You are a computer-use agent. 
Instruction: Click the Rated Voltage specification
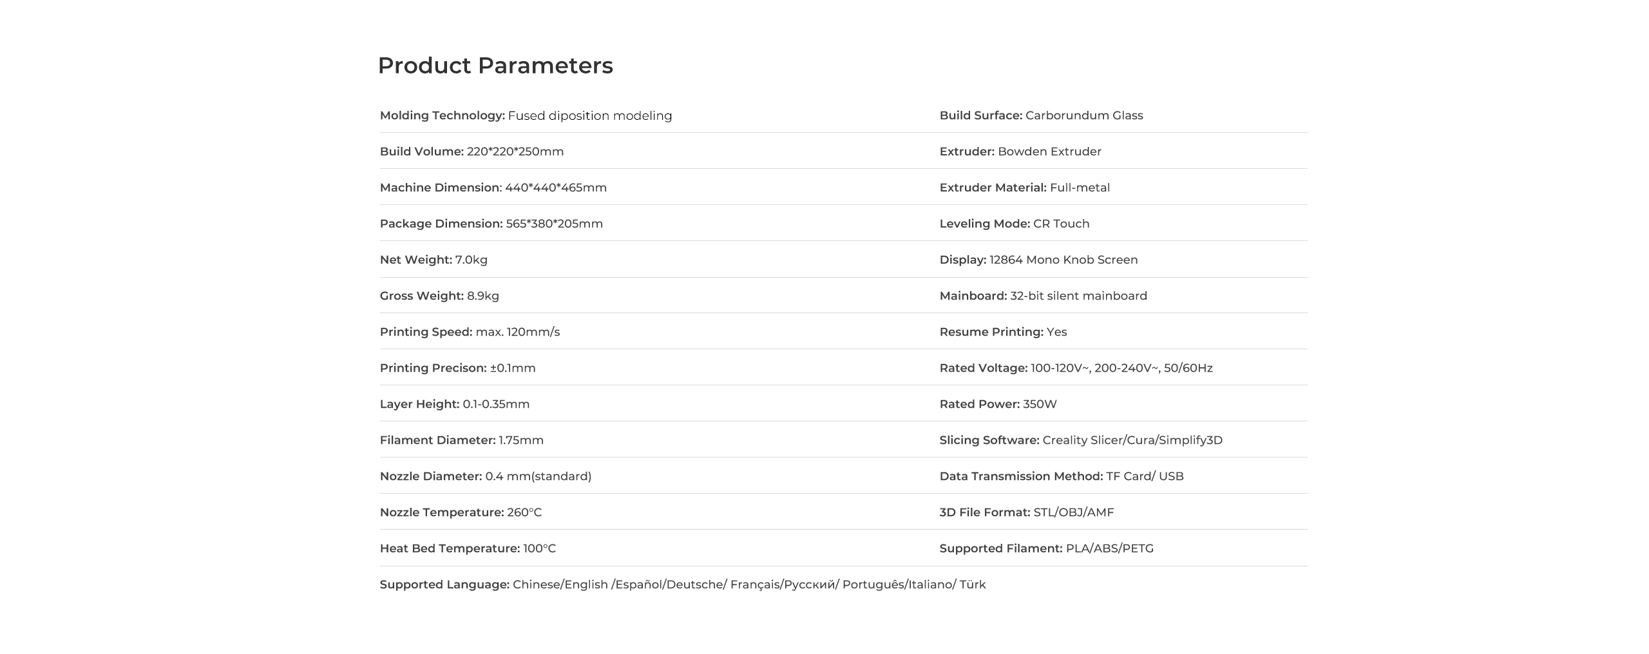(x=1076, y=369)
